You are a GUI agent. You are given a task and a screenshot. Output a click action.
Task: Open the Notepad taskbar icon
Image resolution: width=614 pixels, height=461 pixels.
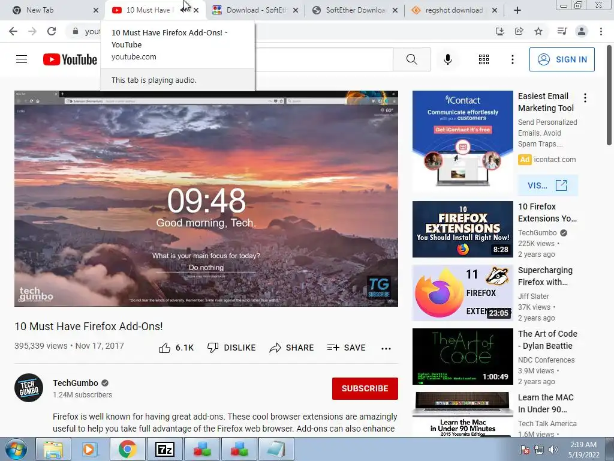coord(276,449)
